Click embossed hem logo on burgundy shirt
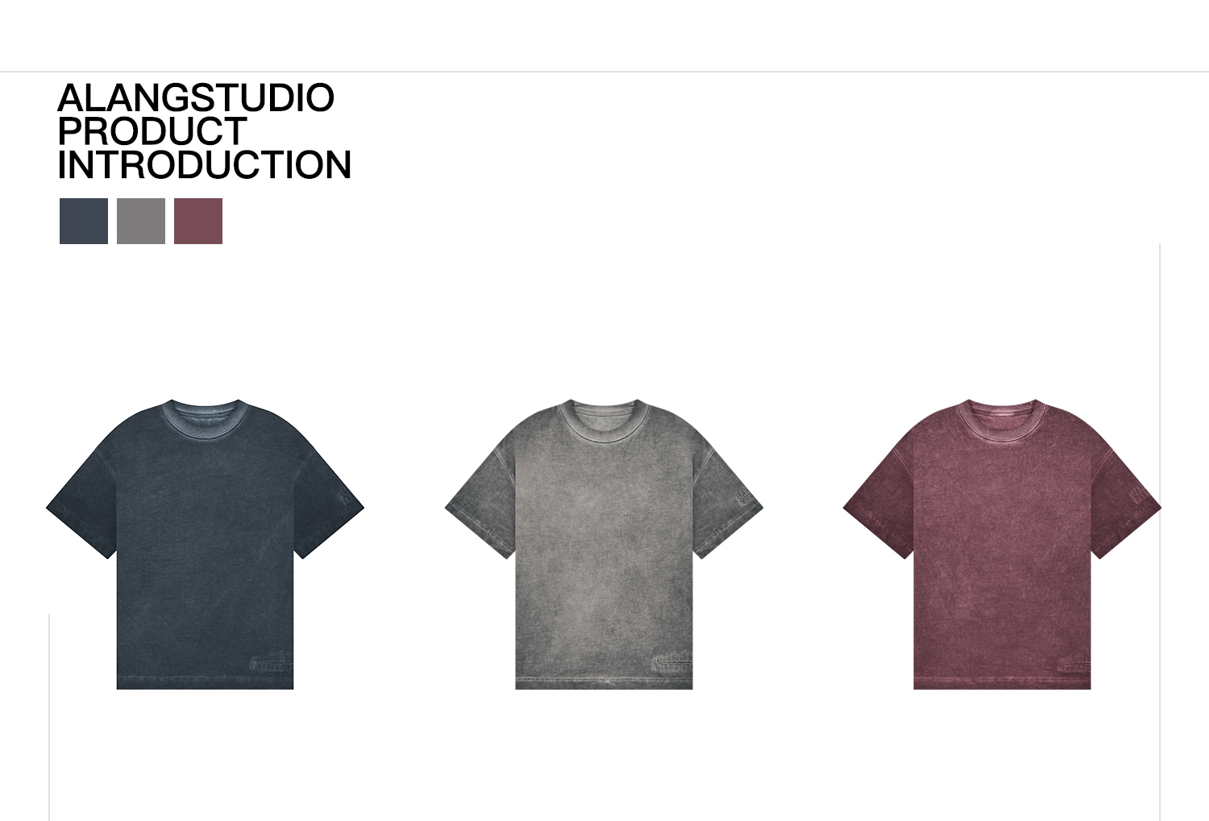The height and width of the screenshot is (821, 1209). click(x=1068, y=662)
